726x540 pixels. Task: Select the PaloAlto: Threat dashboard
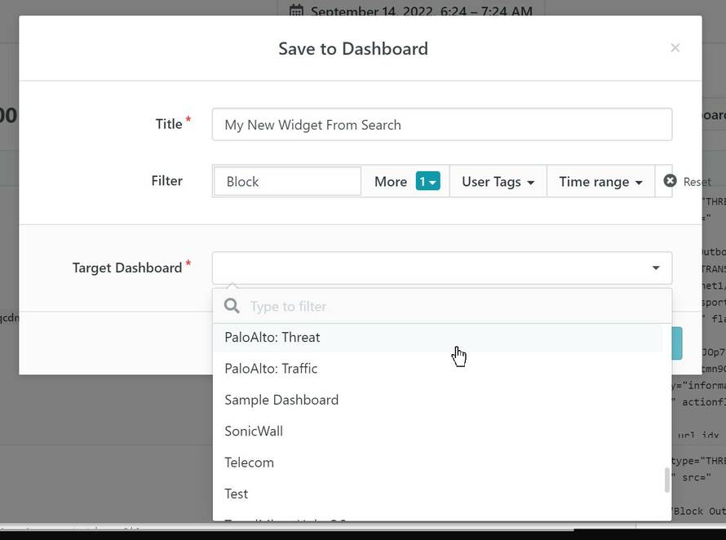pos(272,337)
